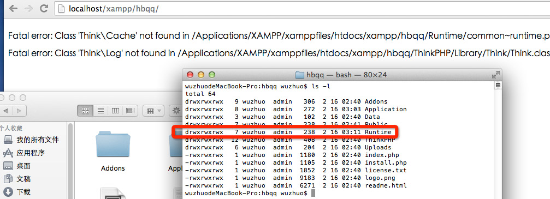
Task: Click the Uploads row in the Terminal listing
Action: 288,148
